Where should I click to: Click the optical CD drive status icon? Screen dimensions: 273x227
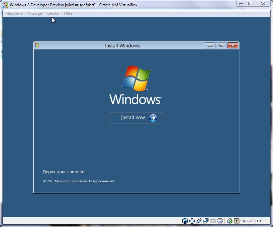tap(192, 221)
